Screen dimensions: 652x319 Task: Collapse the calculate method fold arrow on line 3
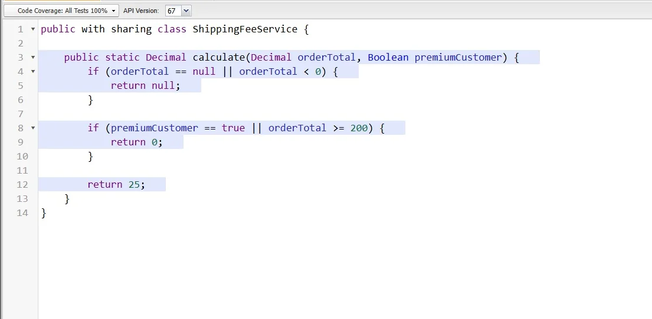pos(33,58)
